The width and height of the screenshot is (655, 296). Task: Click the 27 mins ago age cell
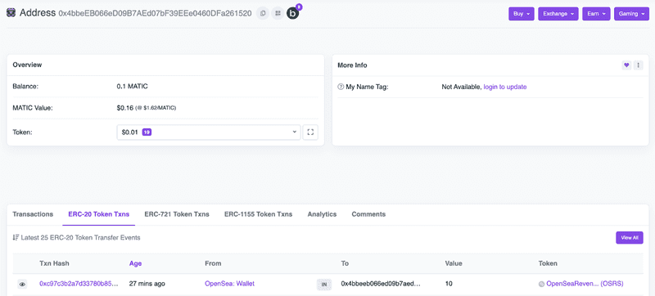[147, 284]
